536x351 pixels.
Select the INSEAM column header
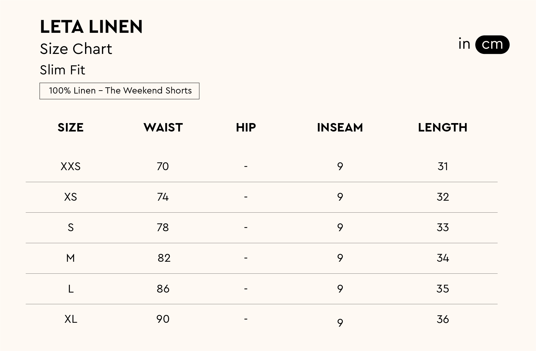pos(340,128)
